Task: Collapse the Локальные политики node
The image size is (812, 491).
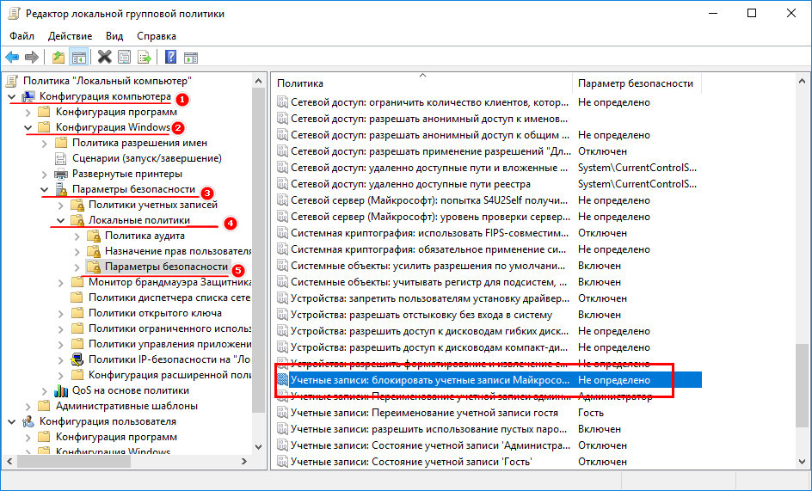Action: pyautogui.click(x=61, y=221)
